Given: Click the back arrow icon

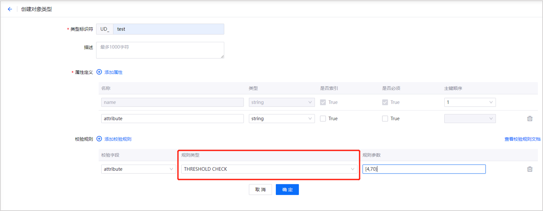Looking at the screenshot, I should [10, 9].
